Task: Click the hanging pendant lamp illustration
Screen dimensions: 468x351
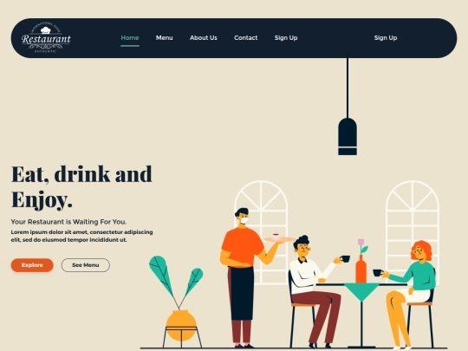Action: tap(348, 107)
